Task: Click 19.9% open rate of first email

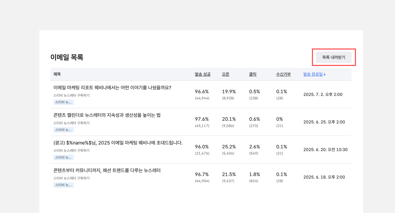Action: click(229, 92)
